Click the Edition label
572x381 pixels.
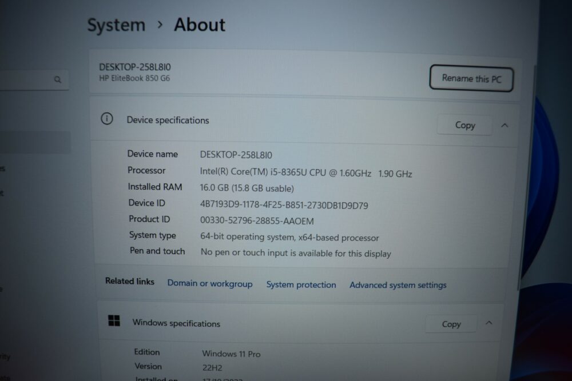click(146, 352)
